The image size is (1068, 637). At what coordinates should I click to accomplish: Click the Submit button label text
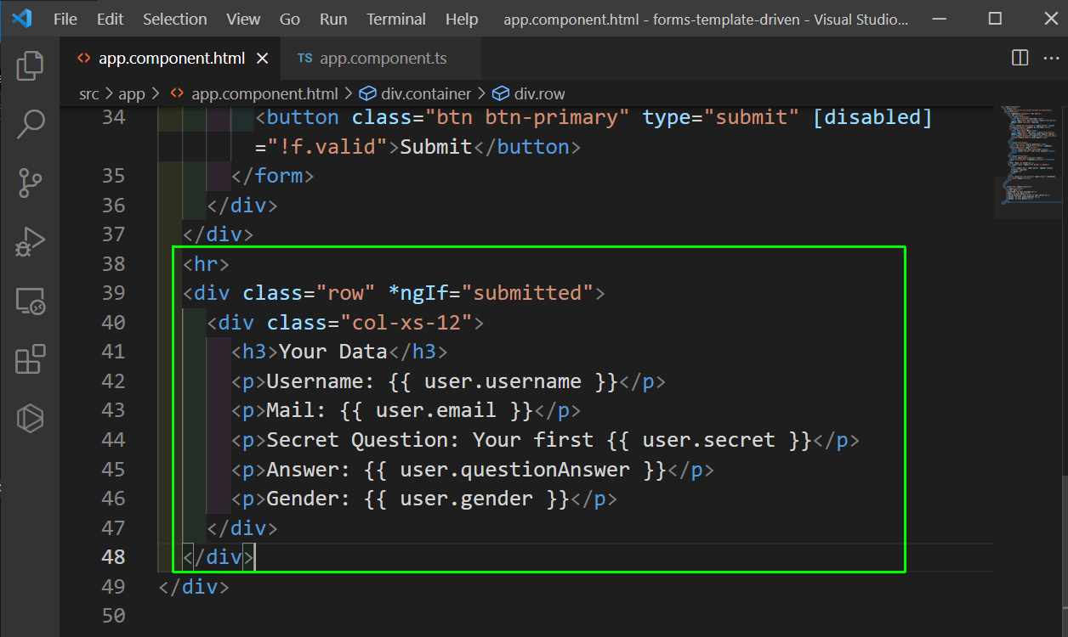click(x=436, y=146)
